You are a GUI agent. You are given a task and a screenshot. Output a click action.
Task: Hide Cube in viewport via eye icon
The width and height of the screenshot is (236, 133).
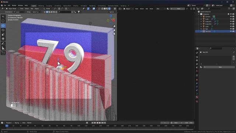[231, 19]
